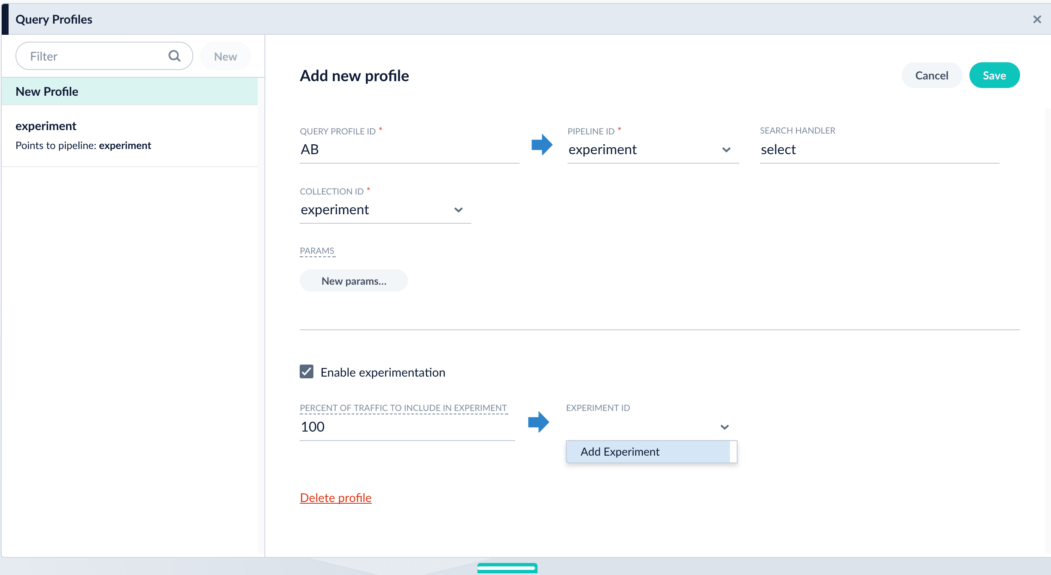Image resolution: width=1051 pixels, height=575 pixels.
Task: Click the Delete profile link
Action: click(336, 498)
